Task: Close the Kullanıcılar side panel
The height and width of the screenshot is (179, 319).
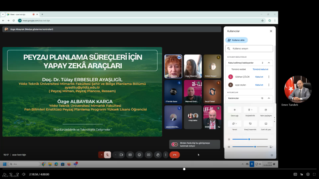Action: [x=271, y=31]
